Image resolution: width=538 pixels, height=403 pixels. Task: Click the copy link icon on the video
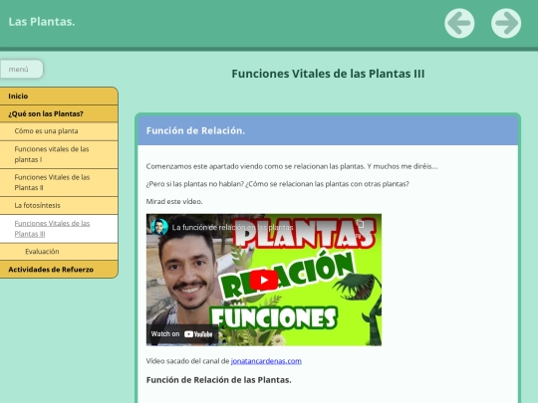click(360, 225)
